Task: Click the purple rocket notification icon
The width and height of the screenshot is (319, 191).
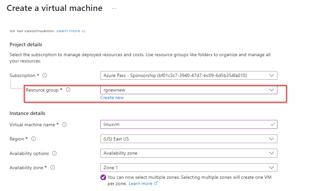Action: (103, 177)
